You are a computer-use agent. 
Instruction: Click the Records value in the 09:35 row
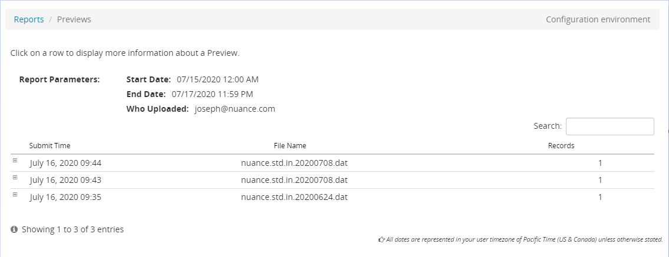(x=600, y=197)
